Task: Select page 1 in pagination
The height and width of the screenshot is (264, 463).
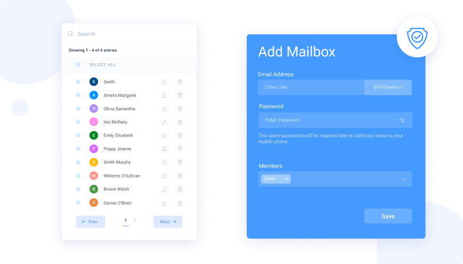Action: tap(126, 220)
